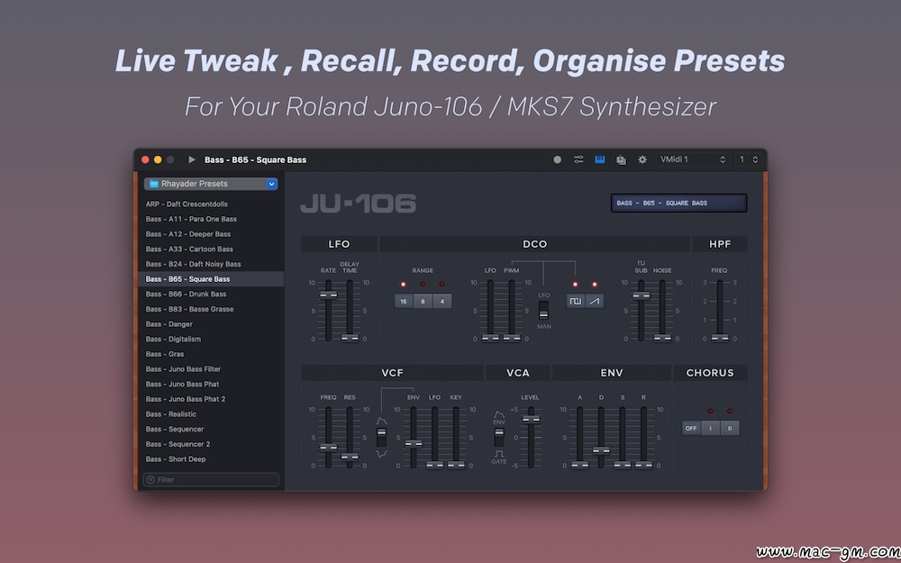
Task: Click the ENV release R slider
Action: pyautogui.click(x=643, y=465)
